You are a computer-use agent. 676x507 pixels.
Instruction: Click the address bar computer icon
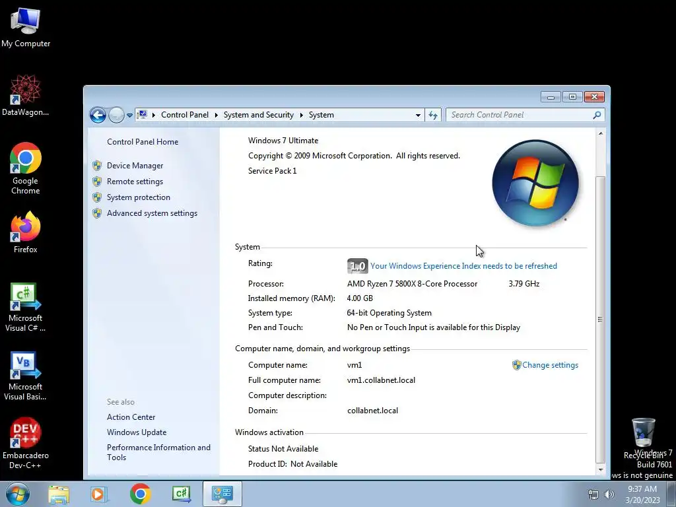click(143, 115)
